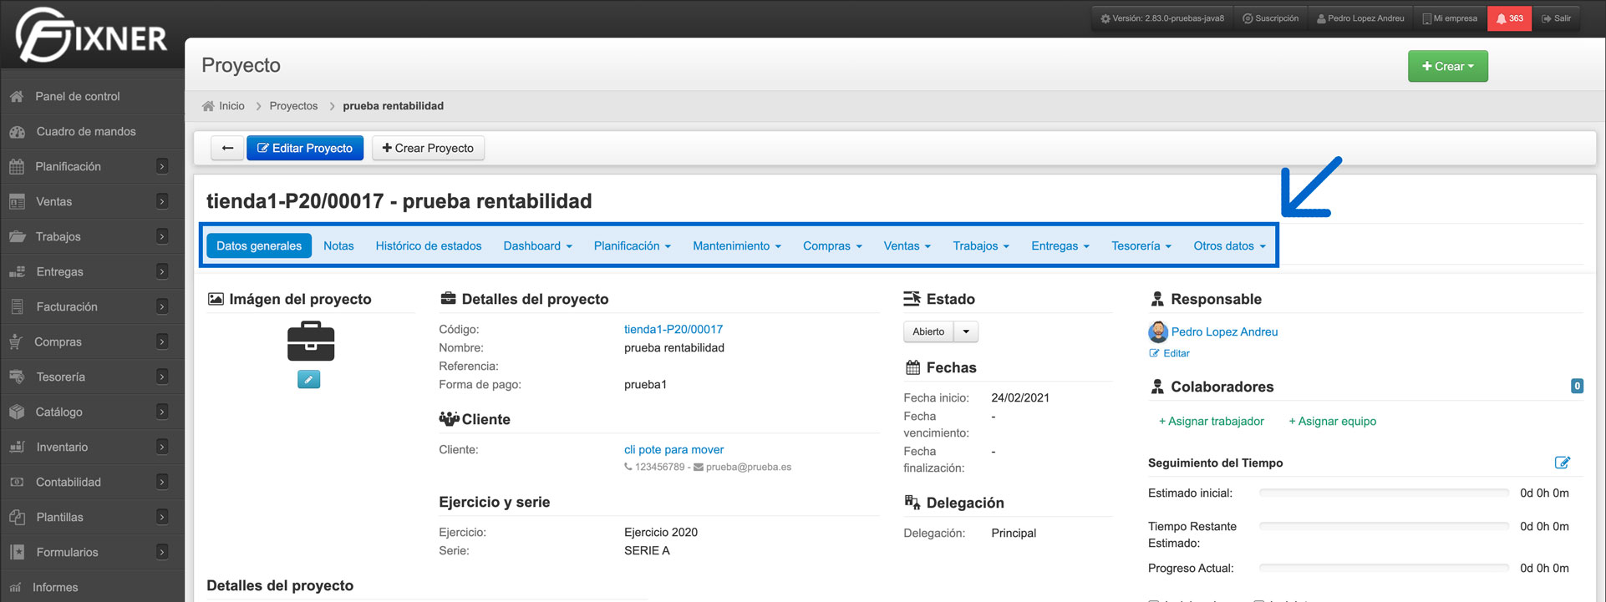Click the Pedro Lopez Andreu avatar picture
Viewport: 1606px width, 602px height.
tap(1158, 332)
